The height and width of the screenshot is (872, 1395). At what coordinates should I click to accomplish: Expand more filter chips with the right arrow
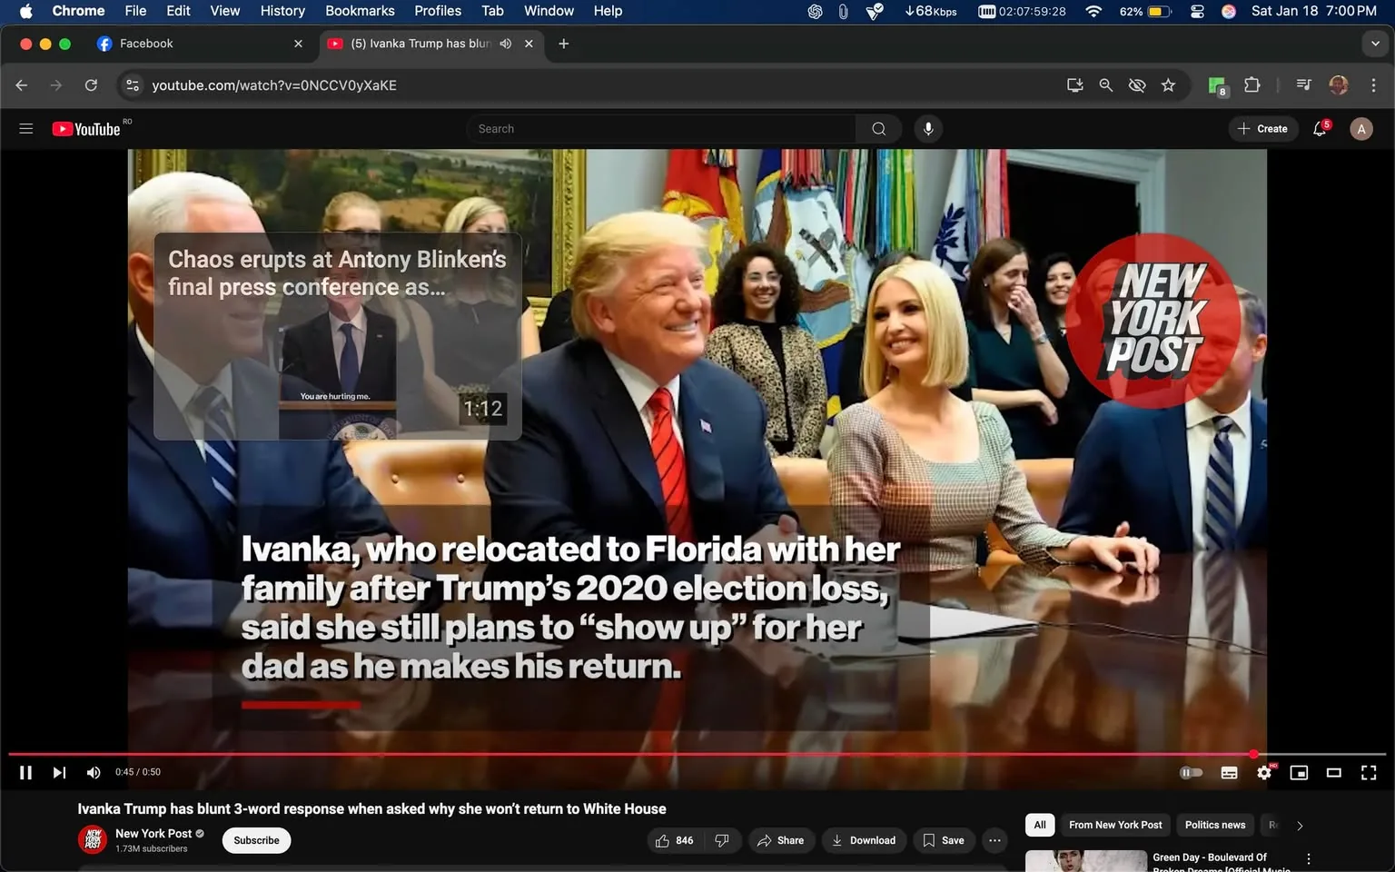click(1299, 825)
